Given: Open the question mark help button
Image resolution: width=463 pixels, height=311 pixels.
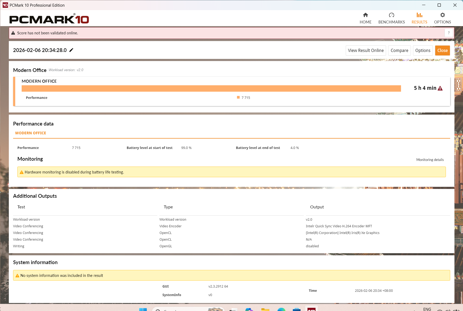Looking at the screenshot, I should click(449, 33).
